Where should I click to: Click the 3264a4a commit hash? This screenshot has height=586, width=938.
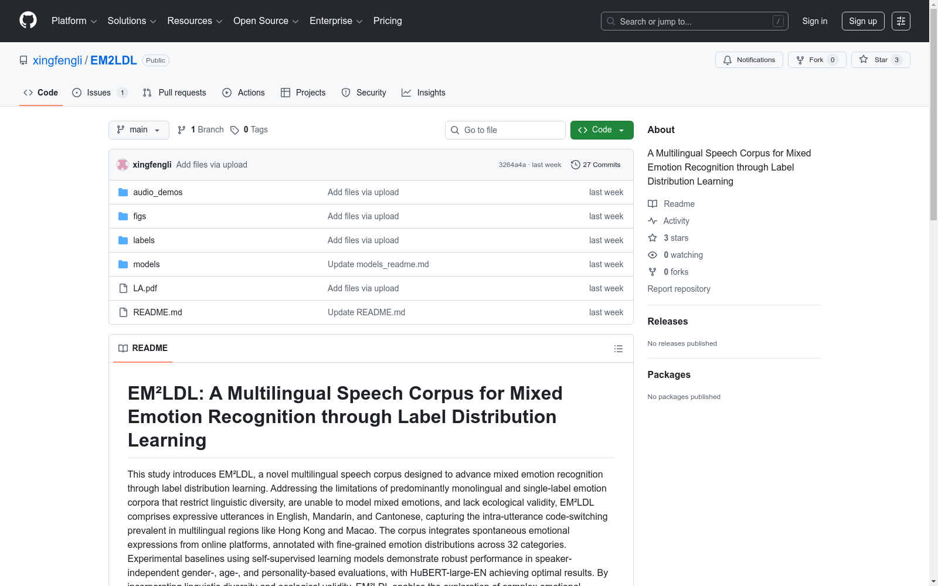pos(512,165)
